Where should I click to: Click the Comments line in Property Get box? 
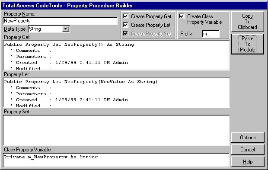click(x=31, y=51)
